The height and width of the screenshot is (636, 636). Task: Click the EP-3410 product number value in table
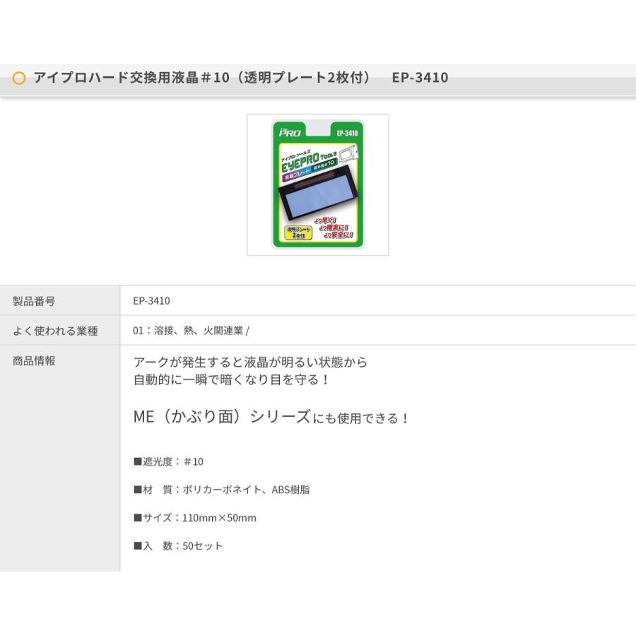pyautogui.click(x=151, y=301)
